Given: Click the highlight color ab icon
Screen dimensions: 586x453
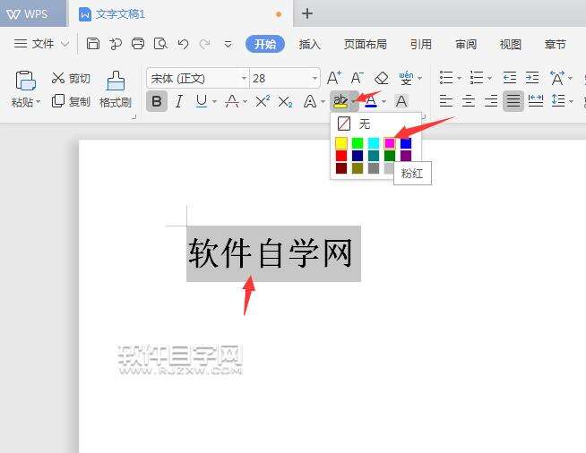Looking at the screenshot, I should pyautogui.click(x=340, y=101).
